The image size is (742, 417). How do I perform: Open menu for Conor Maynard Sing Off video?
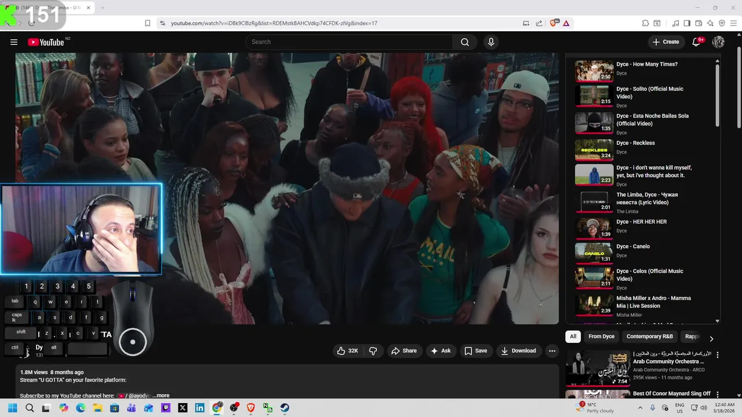718,394
